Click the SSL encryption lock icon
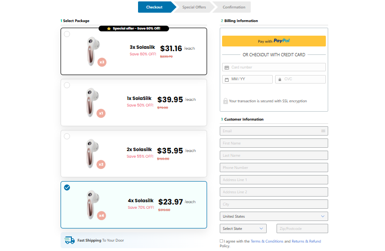 pyautogui.click(x=225, y=101)
